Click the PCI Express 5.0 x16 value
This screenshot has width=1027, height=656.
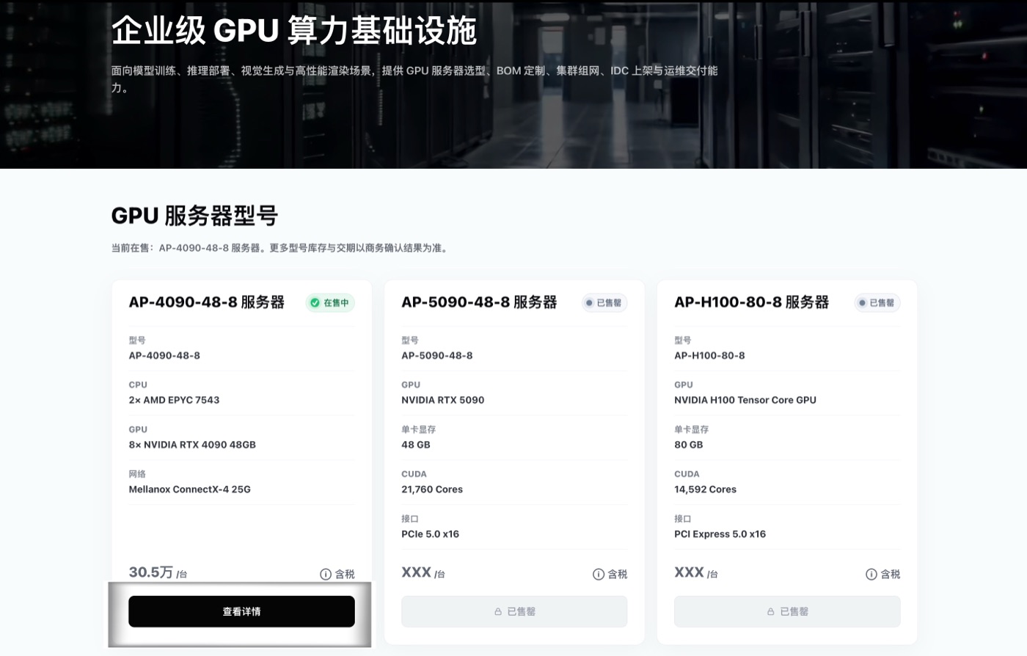click(720, 534)
